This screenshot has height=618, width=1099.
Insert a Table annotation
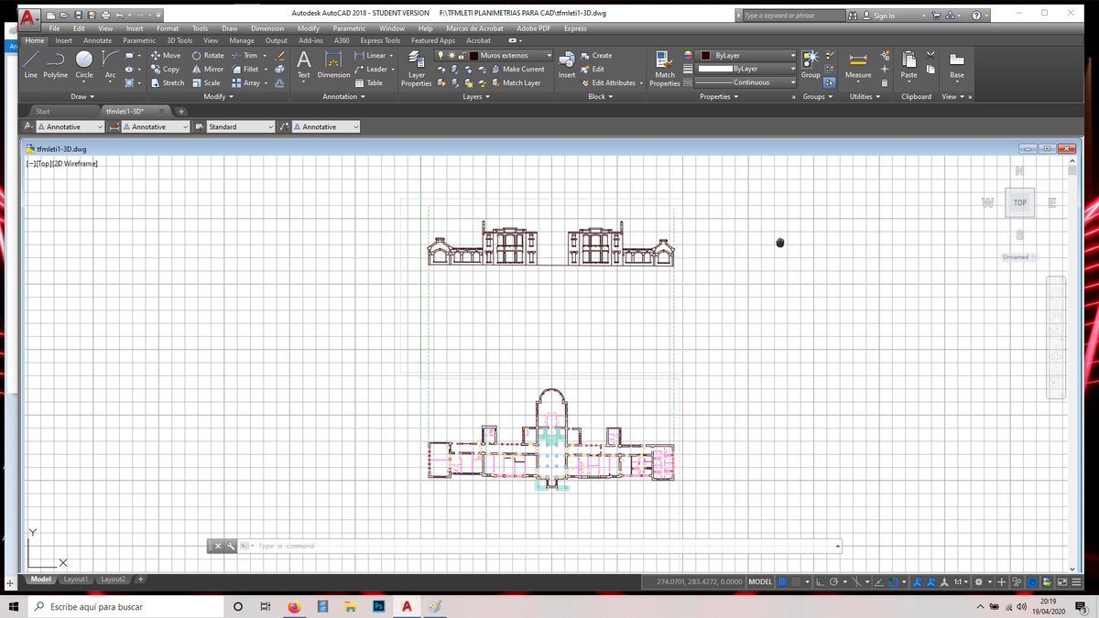[368, 82]
